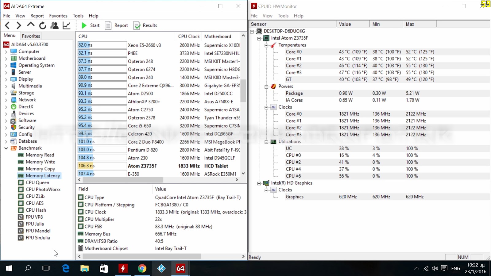Select FPU Mandel benchmark
491x276 pixels.
38,231
